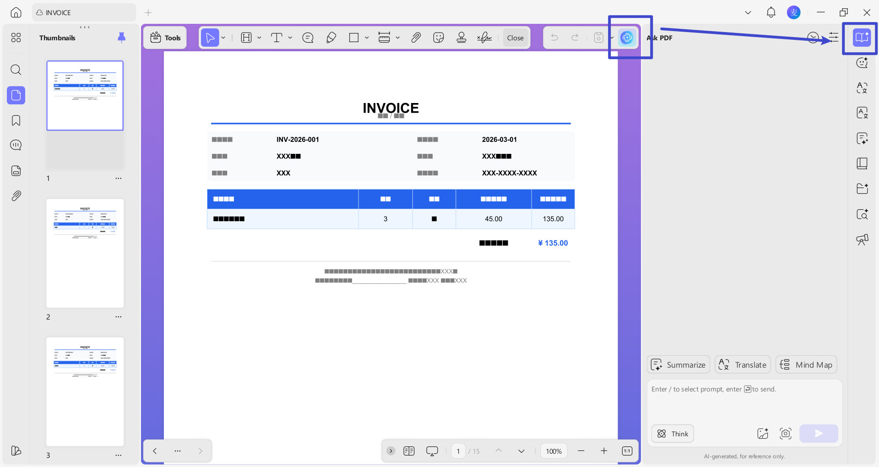Image resolution: width=879 pixels, height=467 pixels.
Task: Select the Text comment tool
Action: (x=277, y=38)
